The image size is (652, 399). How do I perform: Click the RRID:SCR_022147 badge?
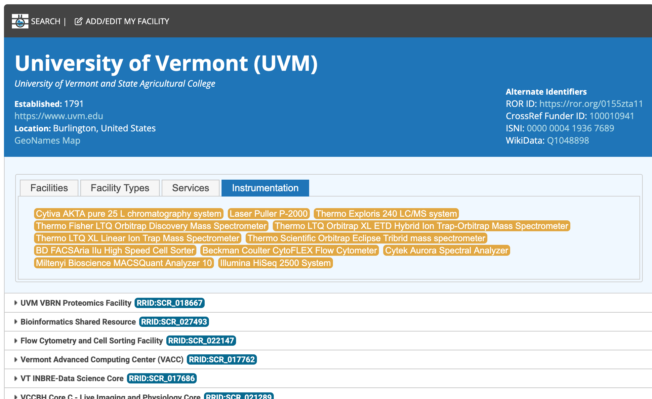[x=201, y=340]
